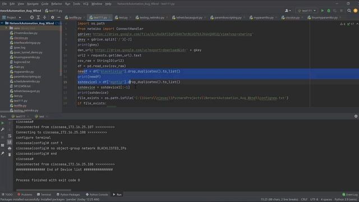Screen dimensions: 359x202
Task: Click the Run panel stop square icon
Action: click(x=2, y=137)
